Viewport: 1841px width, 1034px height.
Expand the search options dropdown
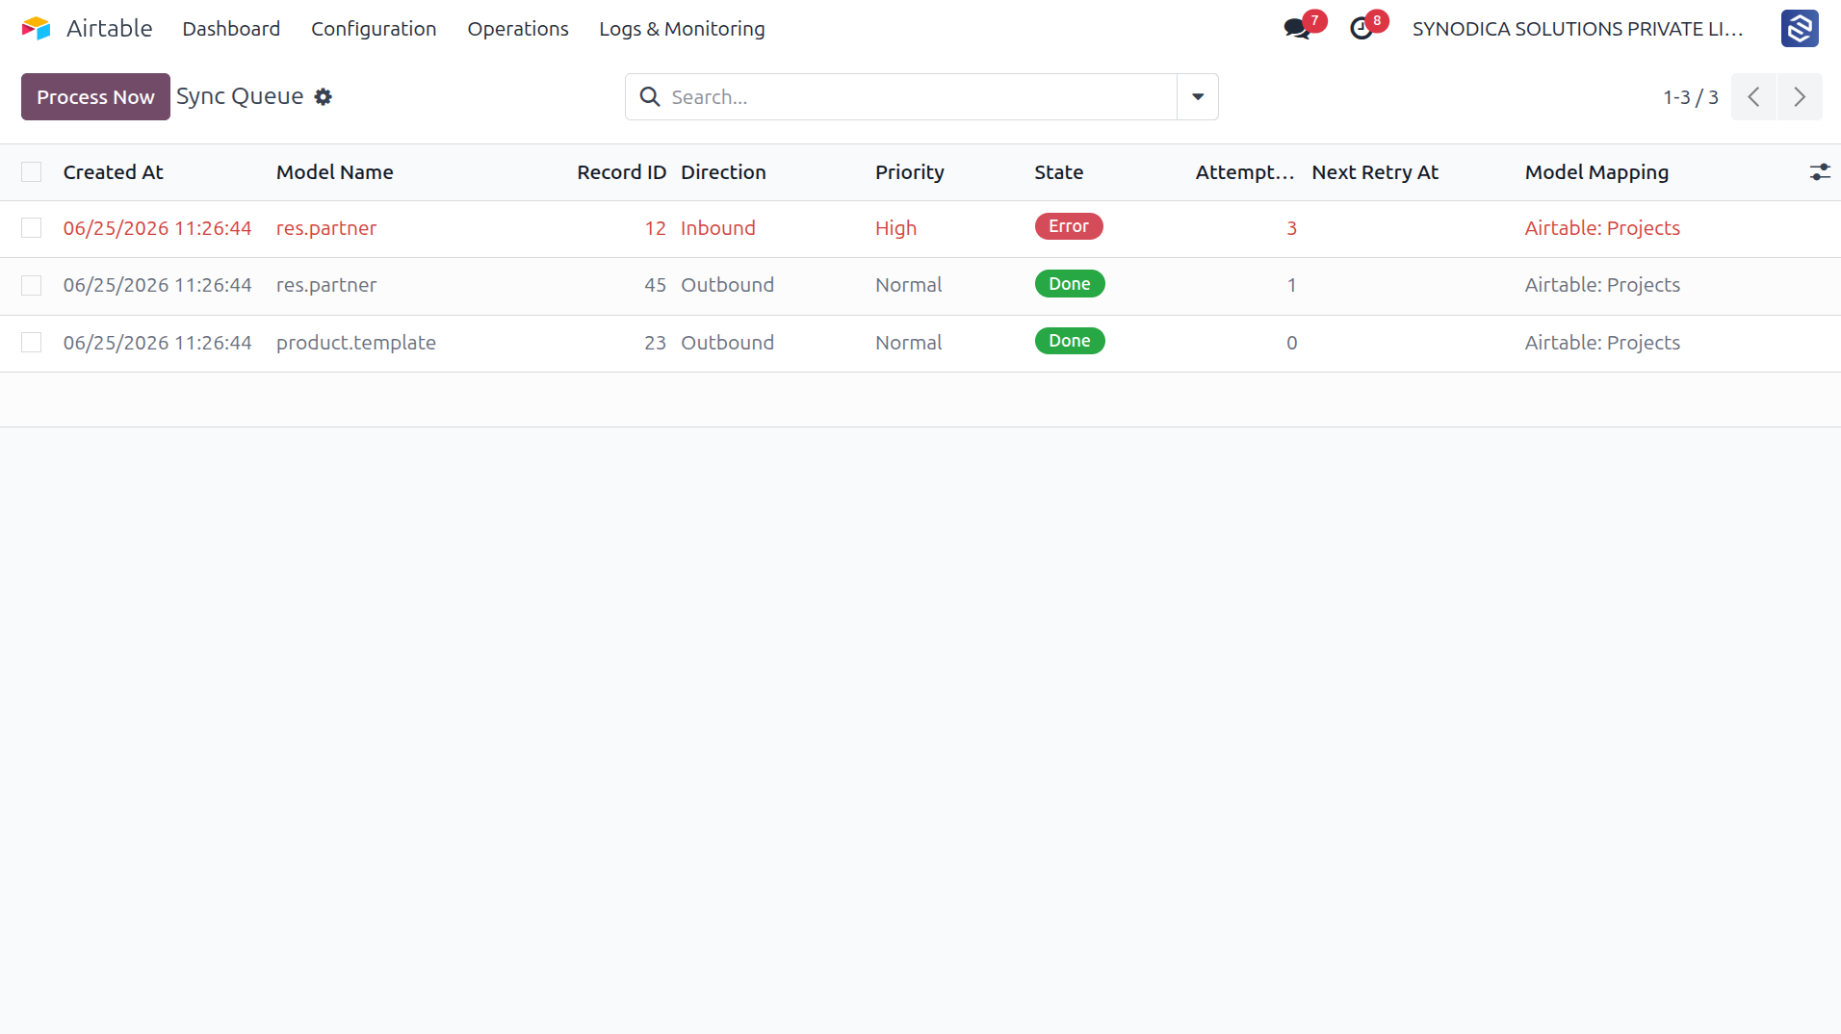click(1197, 96)
